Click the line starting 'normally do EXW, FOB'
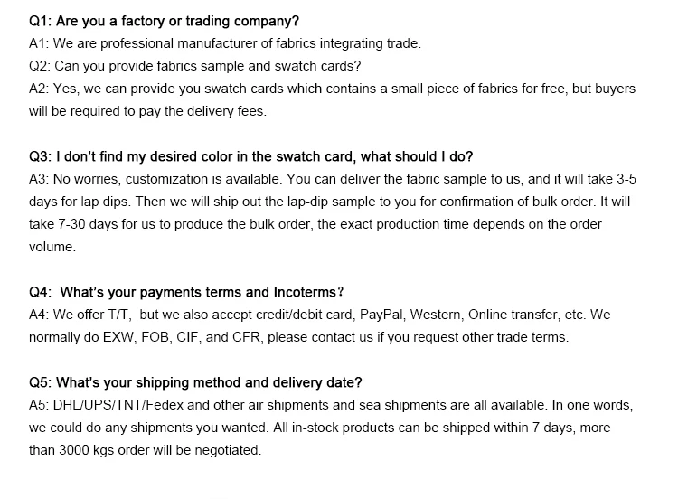This screenshot has height=499, width=678. (x=298, y=337)
